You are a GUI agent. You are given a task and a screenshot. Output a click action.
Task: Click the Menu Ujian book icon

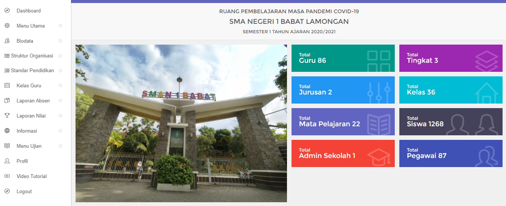coord(7,146)
